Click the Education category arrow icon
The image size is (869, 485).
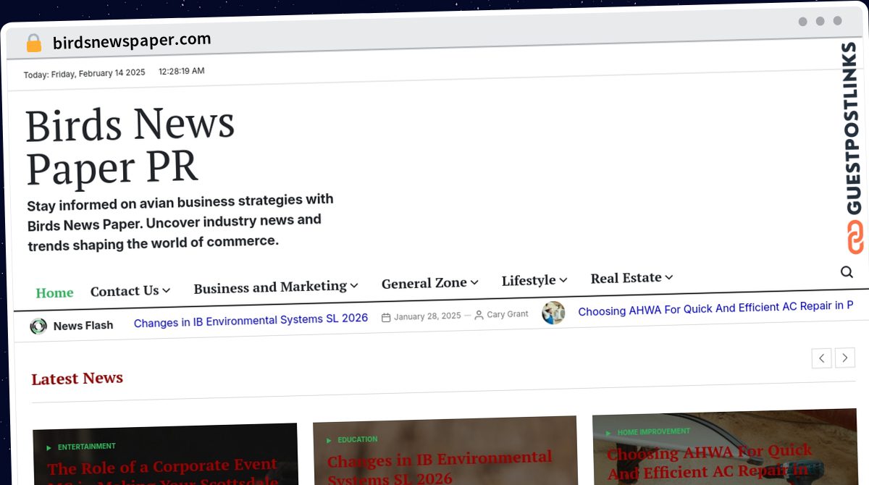click(329, 440)
